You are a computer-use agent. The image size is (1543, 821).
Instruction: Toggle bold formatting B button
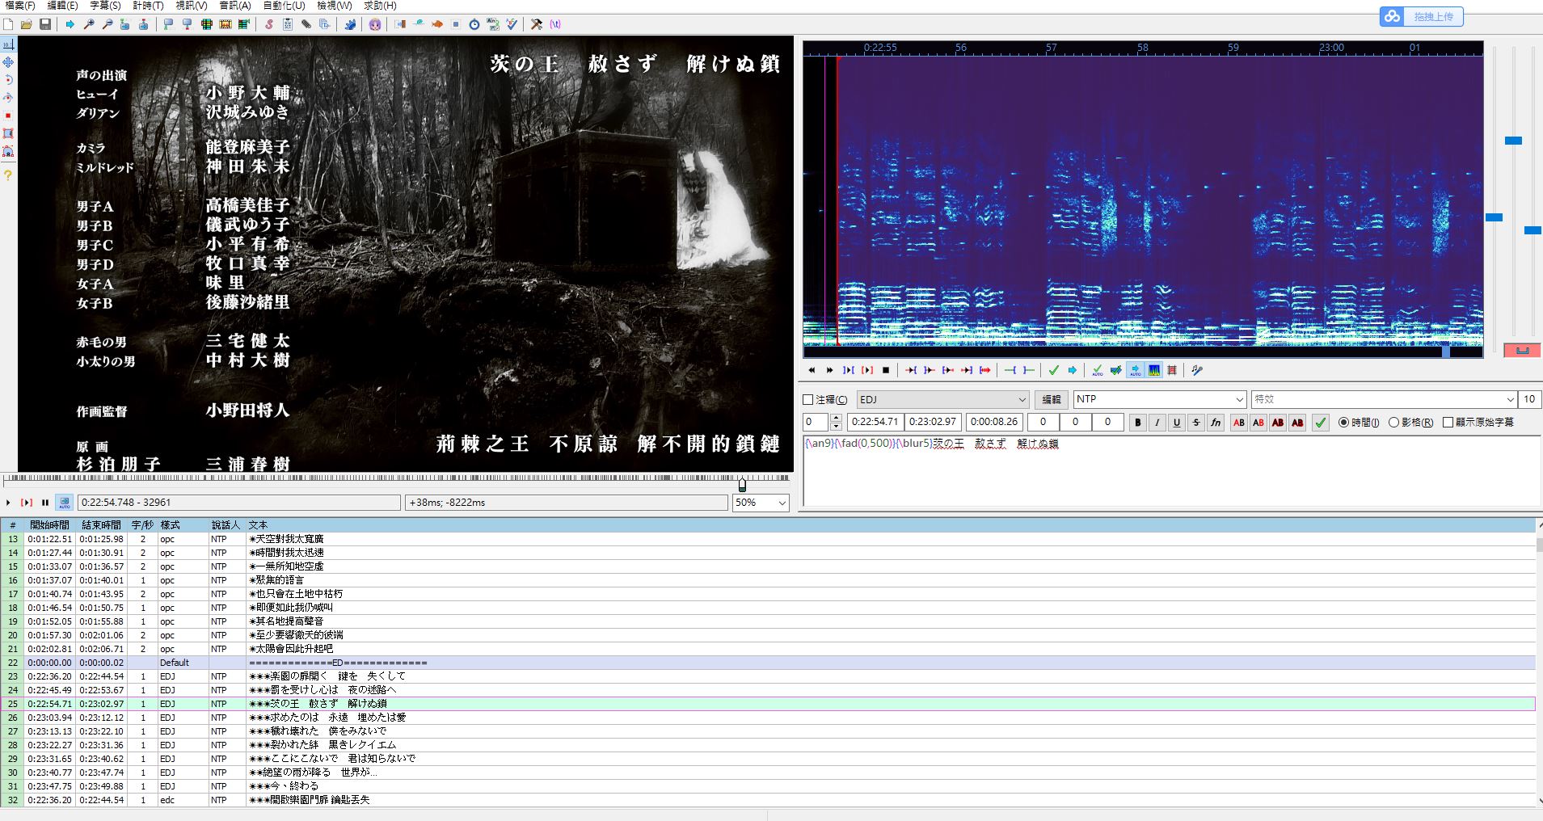coord(1138,422)
